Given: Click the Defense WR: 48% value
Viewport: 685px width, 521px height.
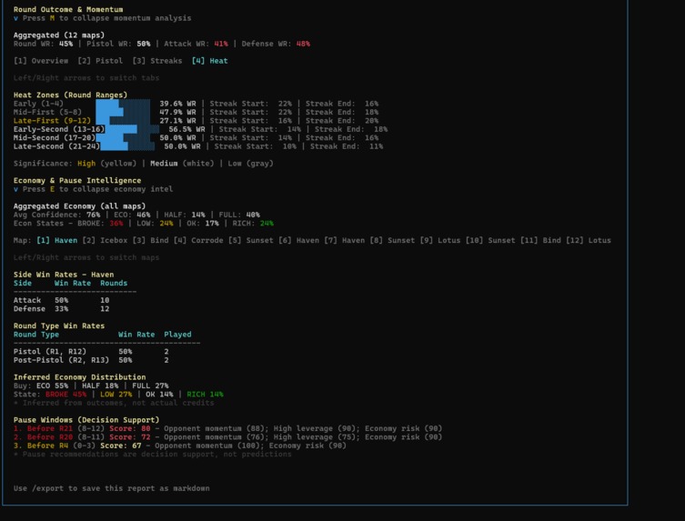Looking at the screenshot, I should click(276, 44).
